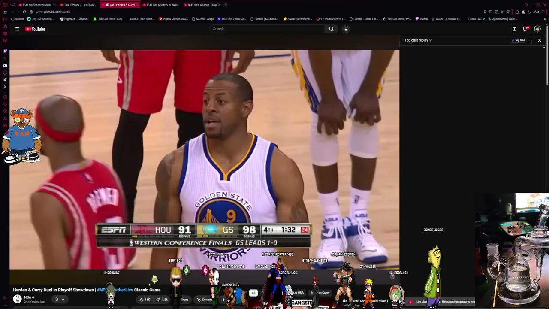Open the Apartments bookmark
This screenshot has height=309, width=549.
[503, 19]
